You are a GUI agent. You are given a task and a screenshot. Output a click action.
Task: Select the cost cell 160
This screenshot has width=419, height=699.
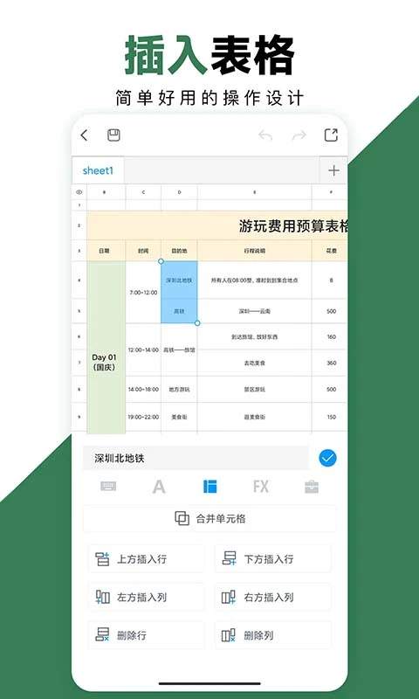point(330,336)
